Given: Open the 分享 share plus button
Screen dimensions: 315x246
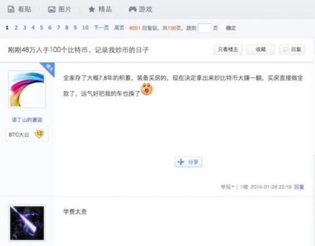Looking at the screenshot, I should (x=188, y=162).
